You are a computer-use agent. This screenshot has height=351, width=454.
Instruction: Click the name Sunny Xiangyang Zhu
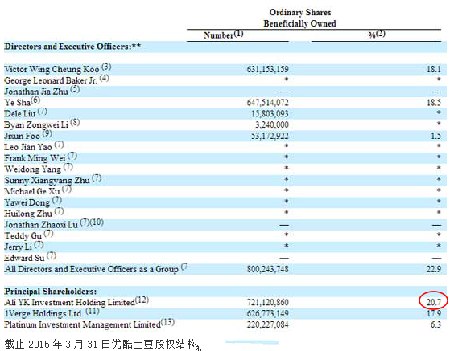tap(47, 180)
